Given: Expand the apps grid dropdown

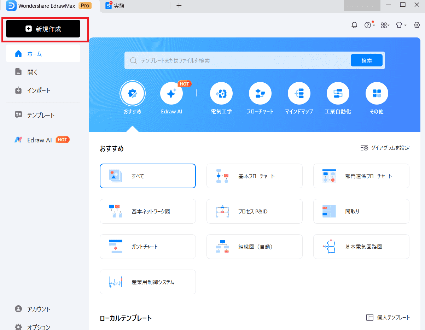Looking at the screenshot, I should [x=385, y=25].
